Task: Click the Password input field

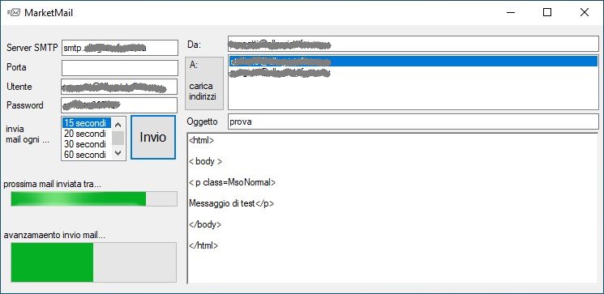Action: coord(119,105)
